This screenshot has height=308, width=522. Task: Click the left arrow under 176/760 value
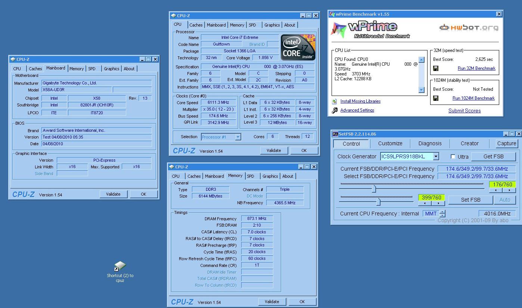coord(496,190)
